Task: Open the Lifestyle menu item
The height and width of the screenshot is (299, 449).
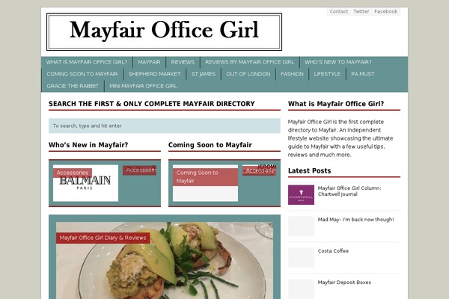Action: tap(327, 74)
